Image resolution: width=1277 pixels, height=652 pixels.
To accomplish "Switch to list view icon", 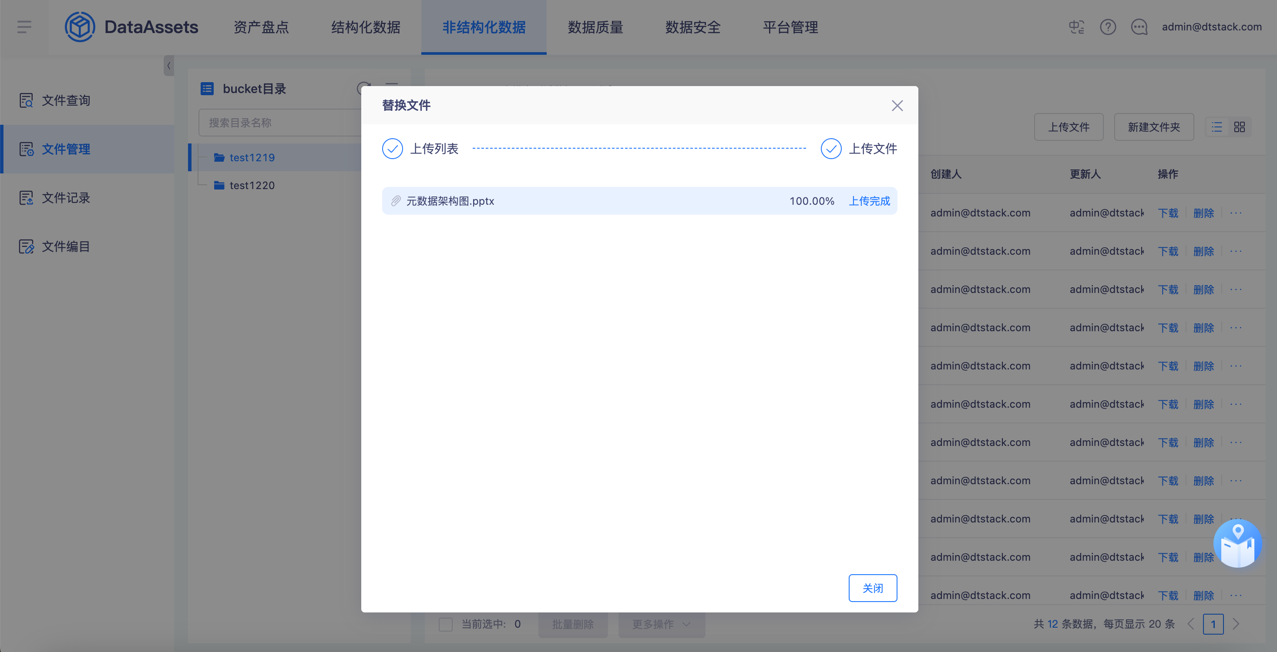I will point(1217,127).
